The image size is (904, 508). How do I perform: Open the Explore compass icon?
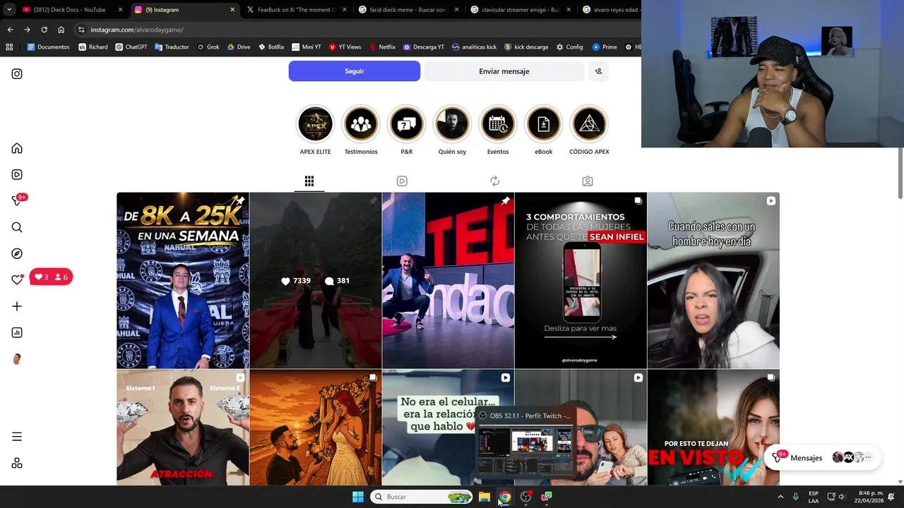[x=17, y=254]
